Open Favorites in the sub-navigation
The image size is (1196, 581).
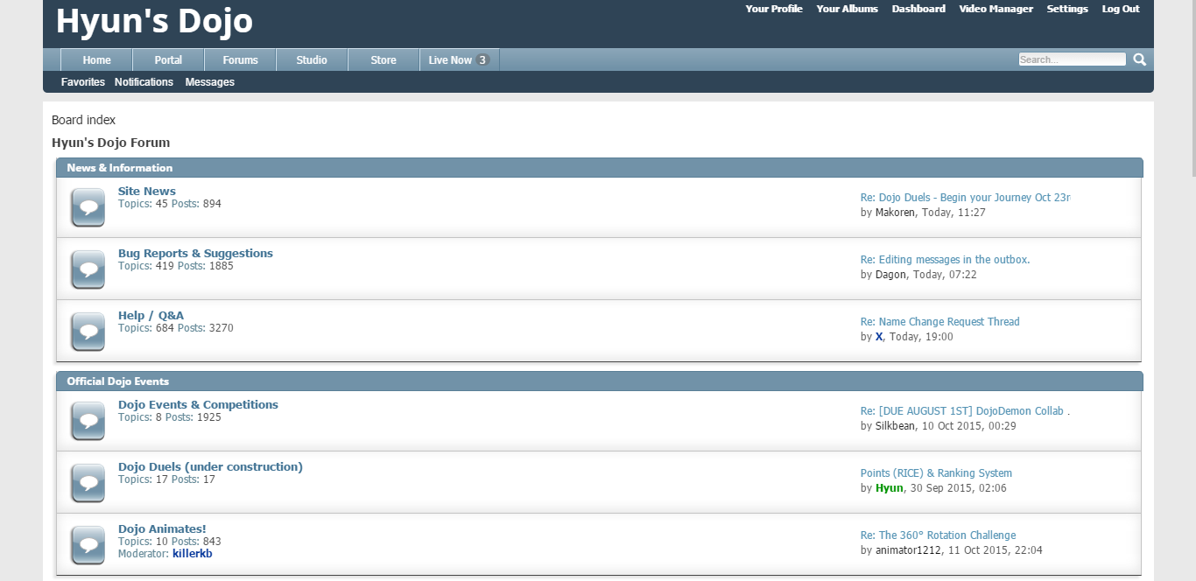coord(83,82)
